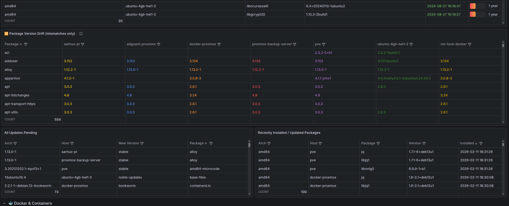Image resolution: width=509 pixels, height=206 pixels.
Task: Filter the Arch column in Recently Installed panel
Action: click(269, 144)
